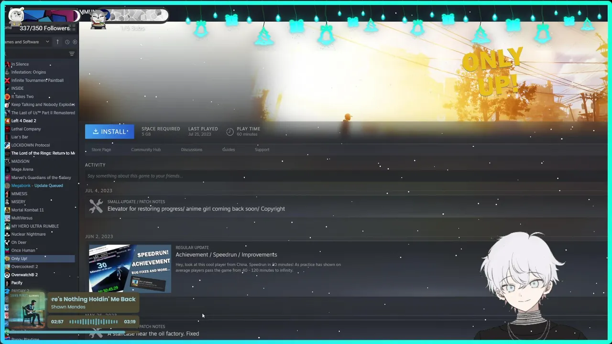Screen dimensions: 612x344
Task: Click the ready-to-play icon in sidebar header
Action: click(x=75, y=42)
